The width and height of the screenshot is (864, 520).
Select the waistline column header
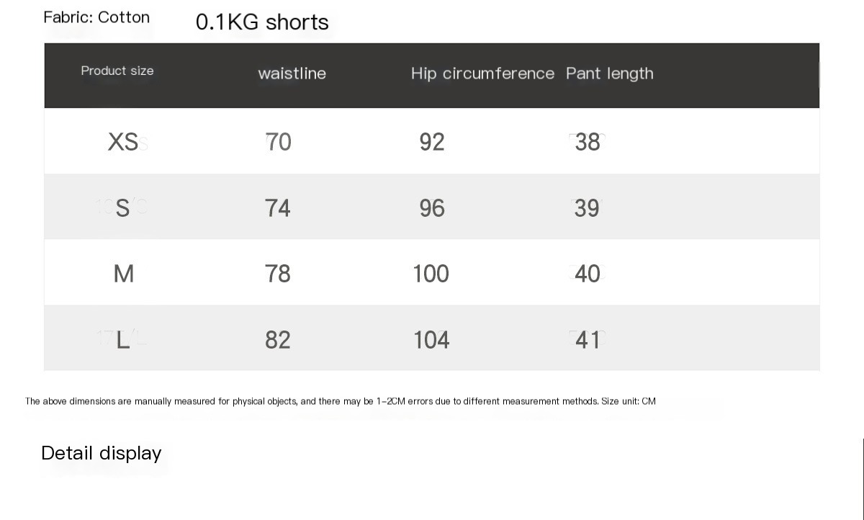tap(292, 73)
